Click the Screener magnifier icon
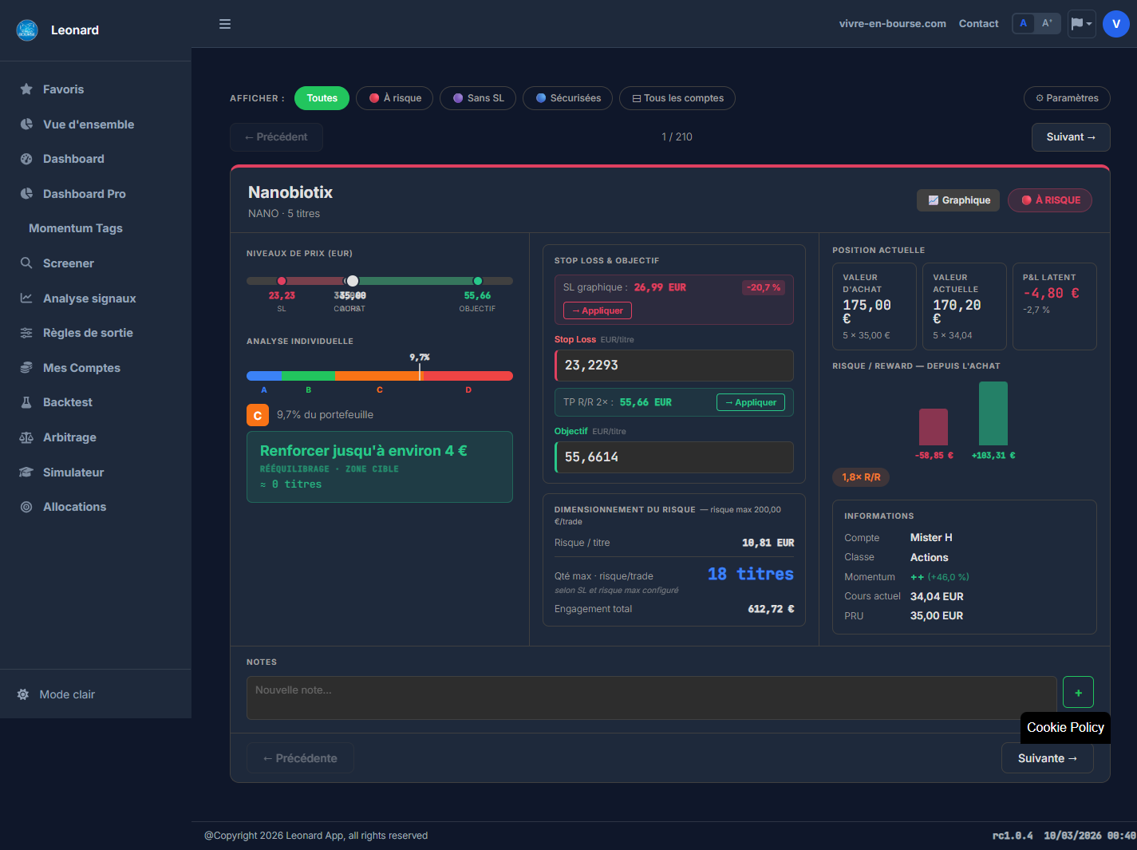The image size is (1137, 850). [x=26, y=263]
